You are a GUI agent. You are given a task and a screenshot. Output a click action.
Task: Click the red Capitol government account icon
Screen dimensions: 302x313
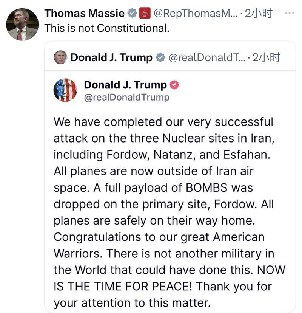coord(145,14)
